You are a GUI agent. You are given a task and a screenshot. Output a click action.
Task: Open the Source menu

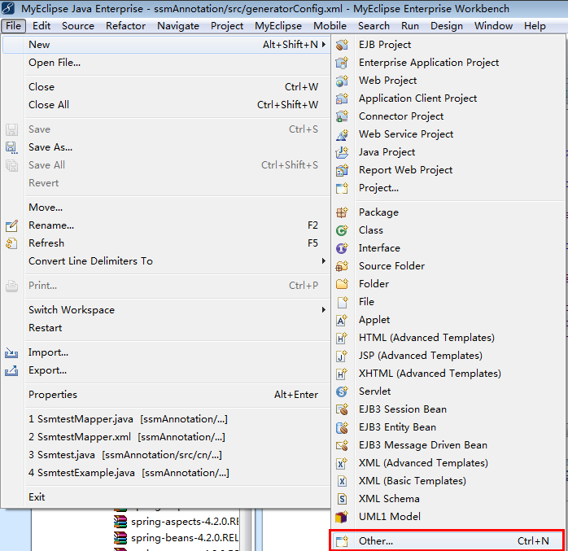click(78, 26)
